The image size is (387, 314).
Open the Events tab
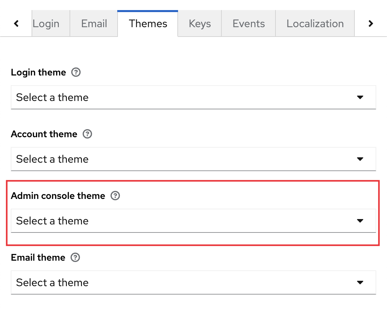click(x=249, y=23)
